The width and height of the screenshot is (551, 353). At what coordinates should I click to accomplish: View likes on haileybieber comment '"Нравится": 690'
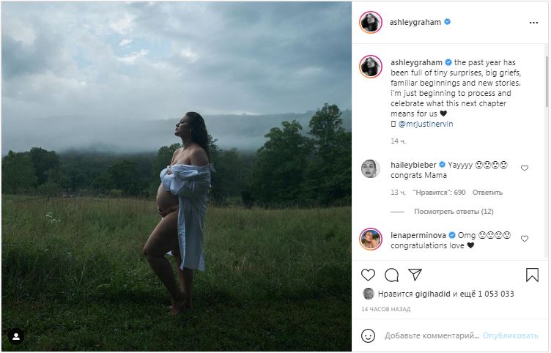[439, 193]
